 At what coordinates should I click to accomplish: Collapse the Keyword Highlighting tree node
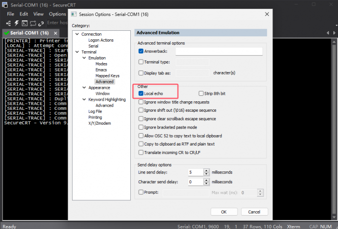click(x=84, y=99)
